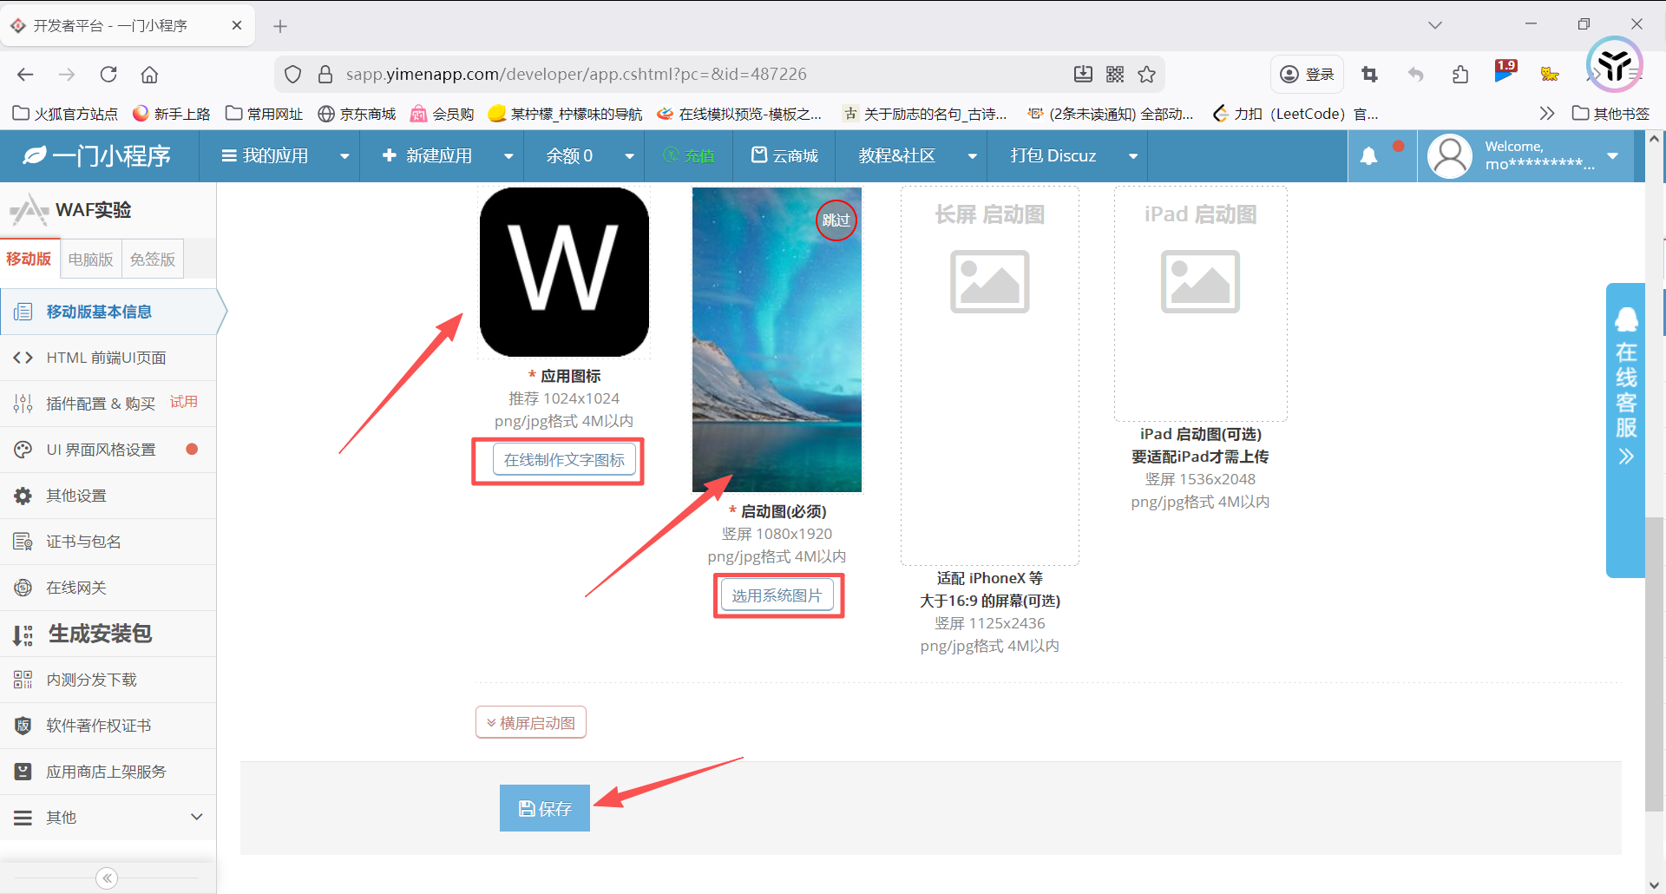Reload the page with the refresh icon
This screenshot has height=894, width=1666.
click(108, 75)
